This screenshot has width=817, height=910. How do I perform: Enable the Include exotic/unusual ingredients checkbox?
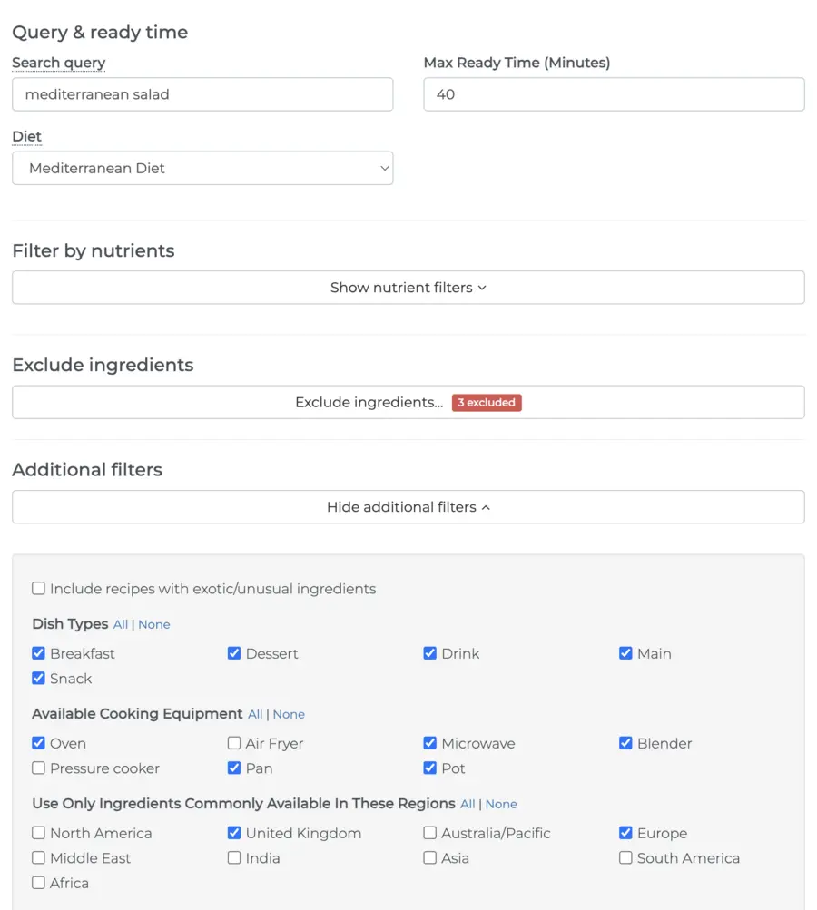pyautogui.click(x=38, y=588)
